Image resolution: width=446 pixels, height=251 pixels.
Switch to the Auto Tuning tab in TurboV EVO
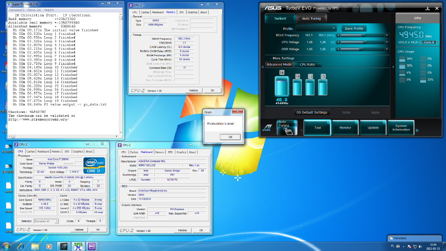click(311, 18)
